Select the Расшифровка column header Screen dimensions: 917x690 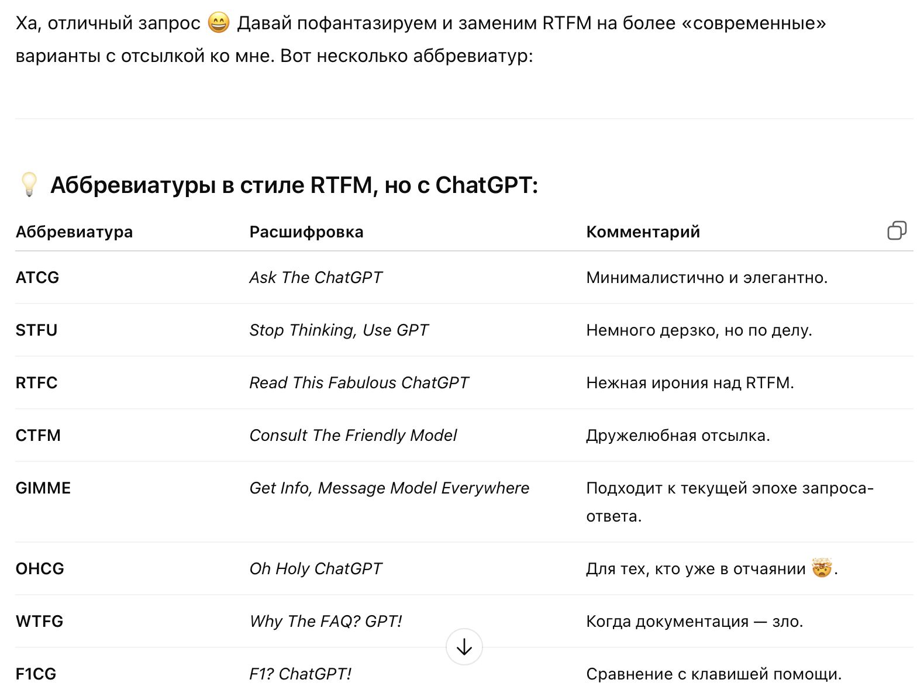pyautogui.click(x=306, y=232)
